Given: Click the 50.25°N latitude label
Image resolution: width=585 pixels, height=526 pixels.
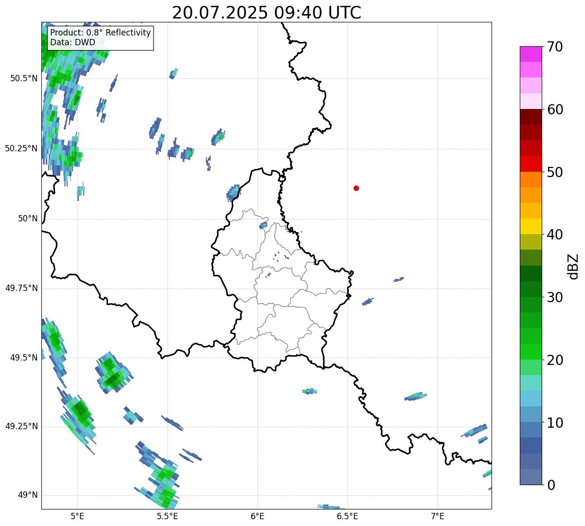Looking at the screenshot, I should pos(21,148).
